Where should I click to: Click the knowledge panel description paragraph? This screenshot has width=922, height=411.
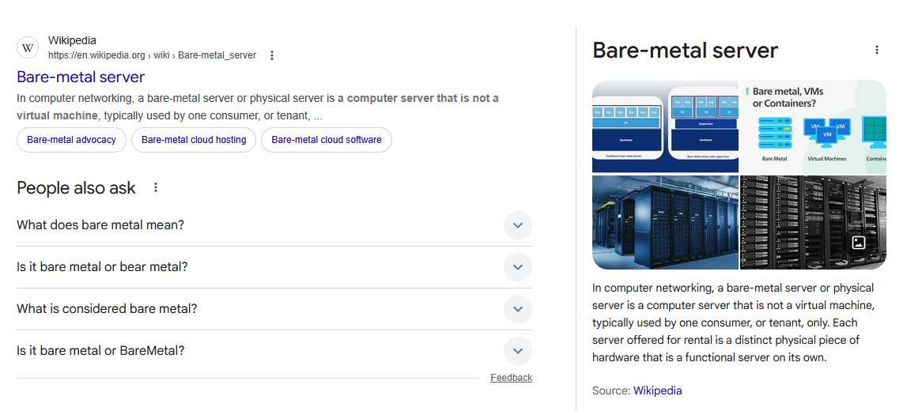coord(734,322)
